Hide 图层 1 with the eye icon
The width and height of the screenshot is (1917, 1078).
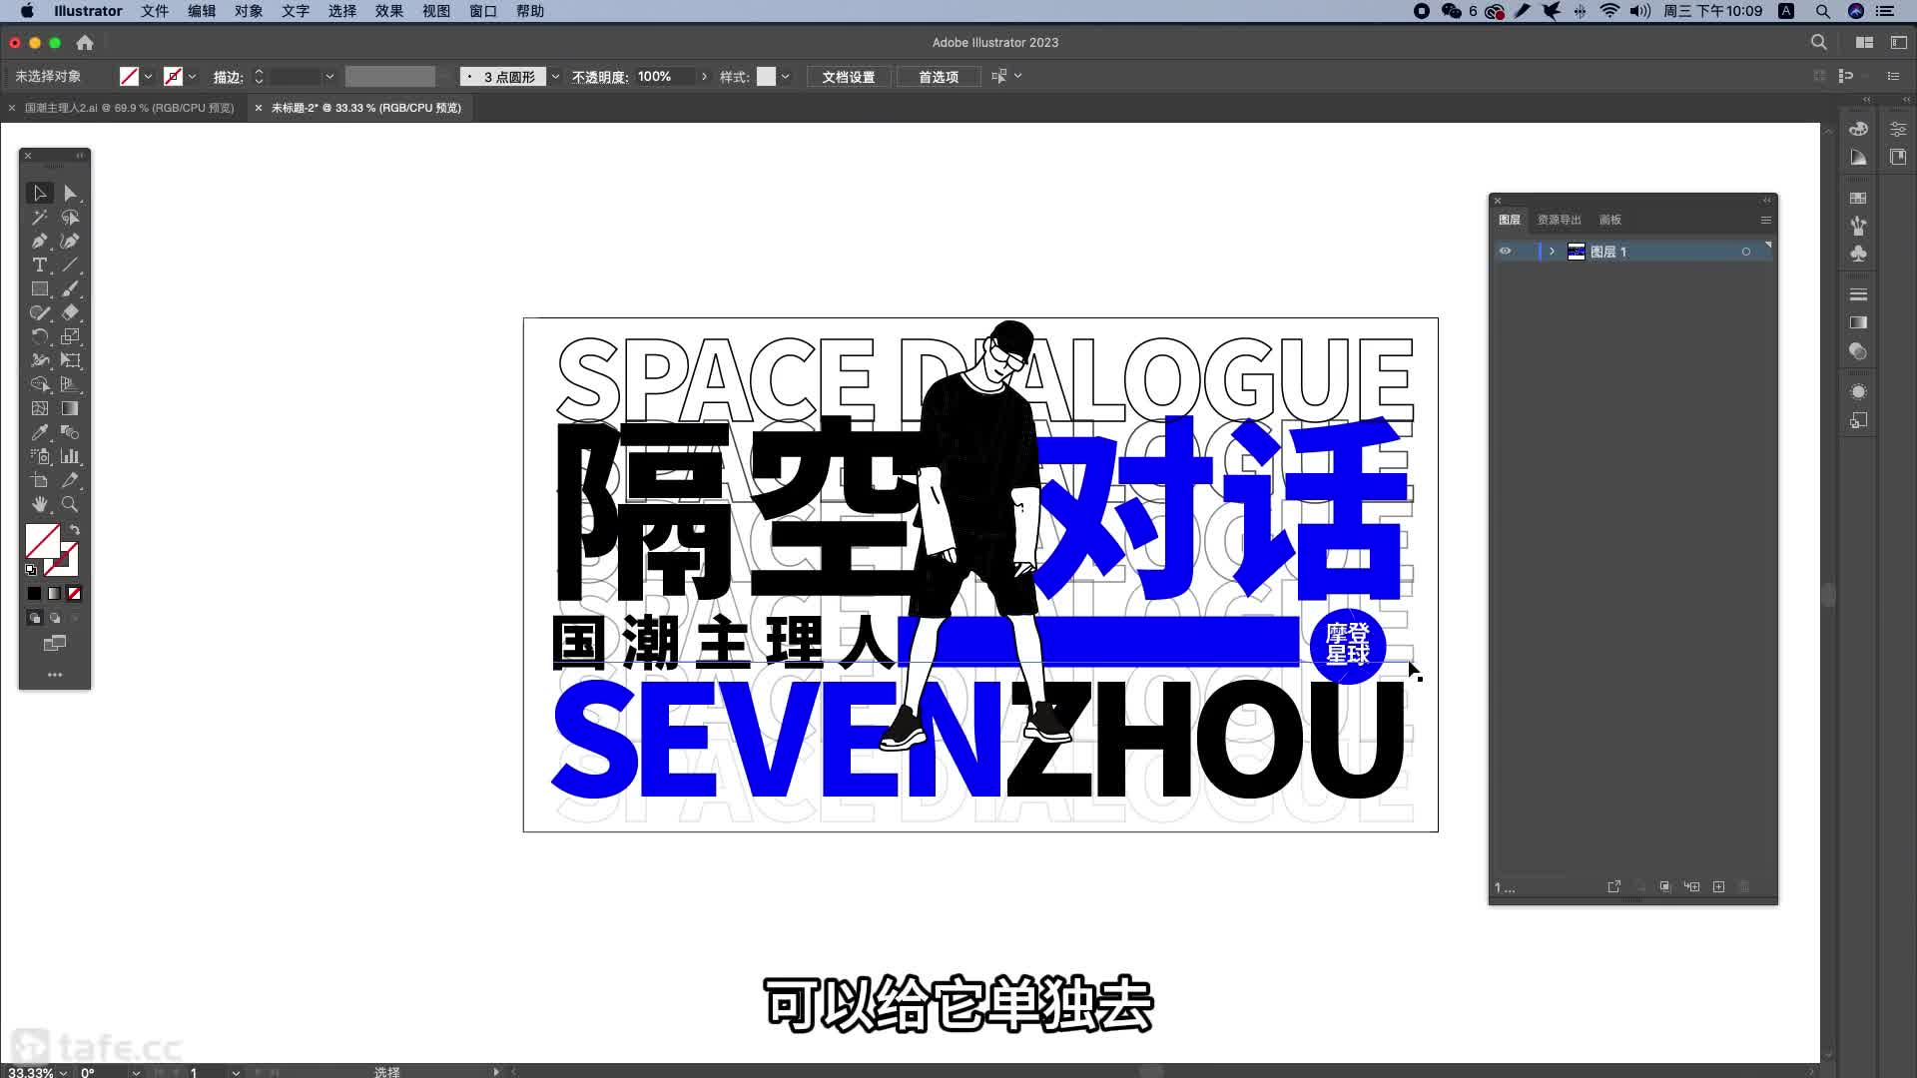coord(1505,252)
